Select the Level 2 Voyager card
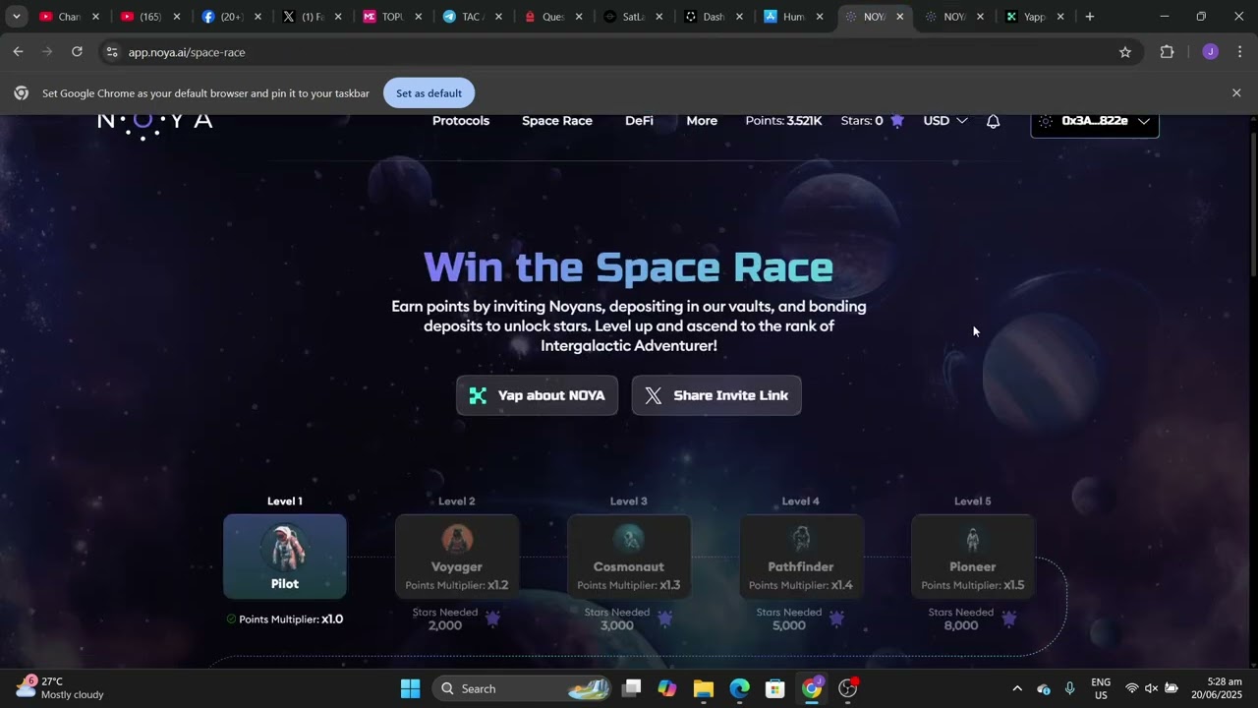Image resolution: width=1258 pixels, height=708 pixels. (x=457, y=557)
